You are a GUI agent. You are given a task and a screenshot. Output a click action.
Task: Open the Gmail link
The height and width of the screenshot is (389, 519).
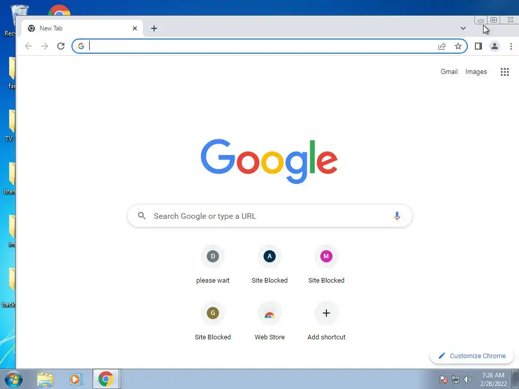pos(449,72)
